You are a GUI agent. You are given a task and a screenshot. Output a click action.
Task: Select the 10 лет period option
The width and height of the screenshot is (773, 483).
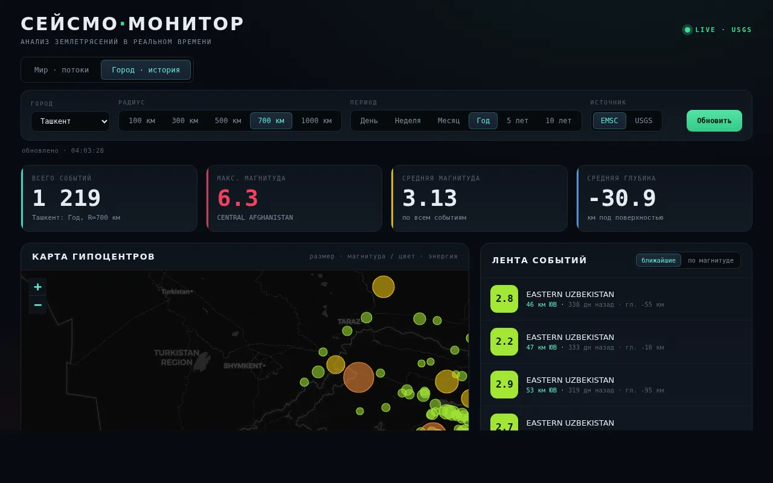click(x=559, y=121)
